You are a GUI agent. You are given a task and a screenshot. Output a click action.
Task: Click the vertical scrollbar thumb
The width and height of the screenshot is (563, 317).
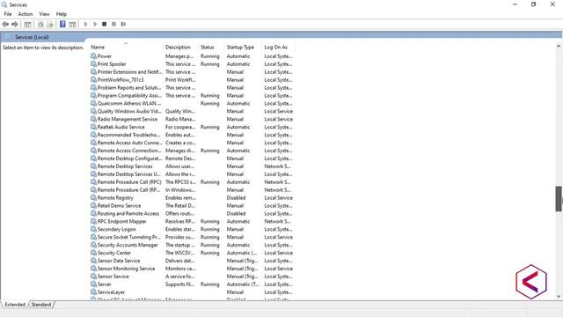(559, 198)
